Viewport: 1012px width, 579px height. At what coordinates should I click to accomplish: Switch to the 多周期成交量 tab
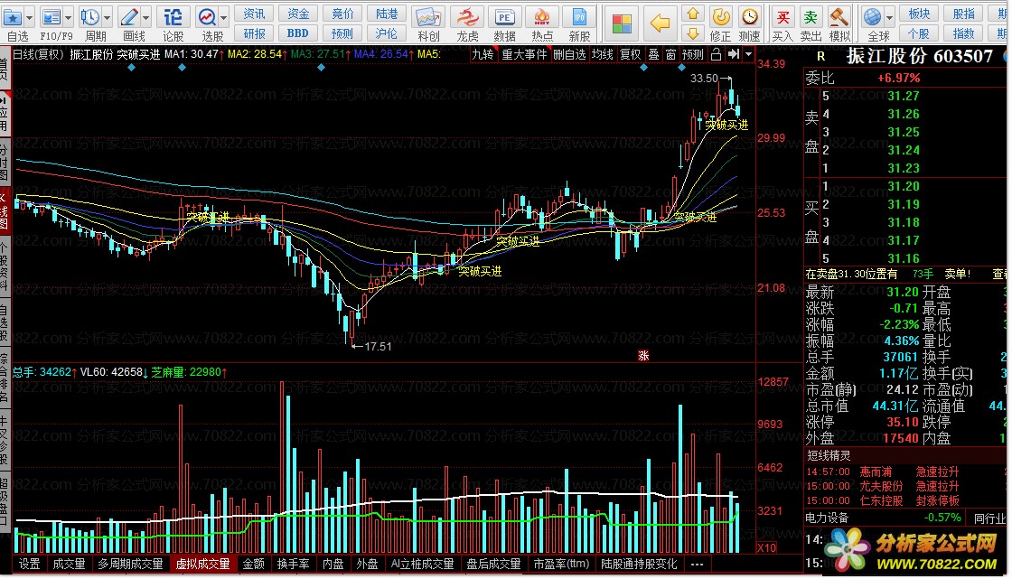(x=130, y=564)
